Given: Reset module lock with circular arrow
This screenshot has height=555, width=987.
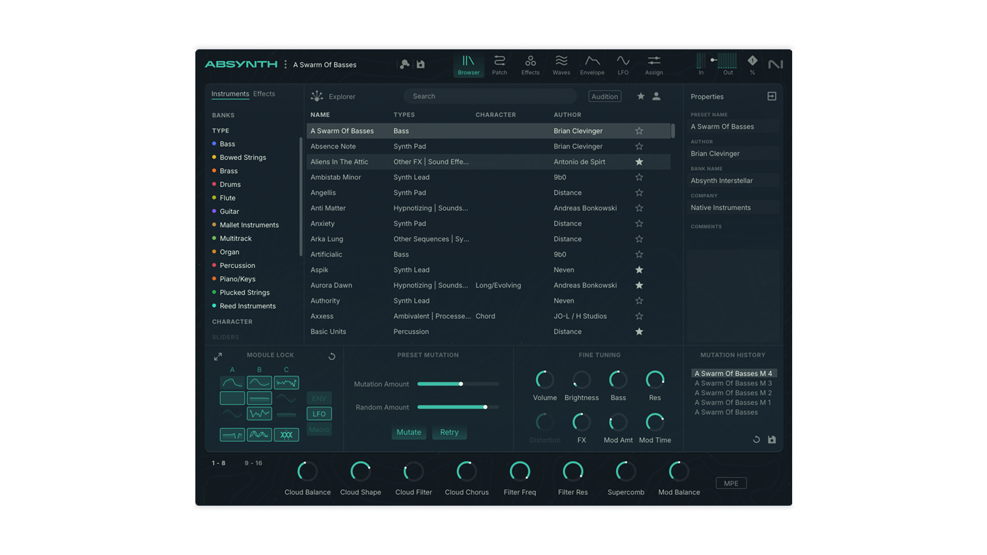Looking at the screenshot, I should coord(332,356).
